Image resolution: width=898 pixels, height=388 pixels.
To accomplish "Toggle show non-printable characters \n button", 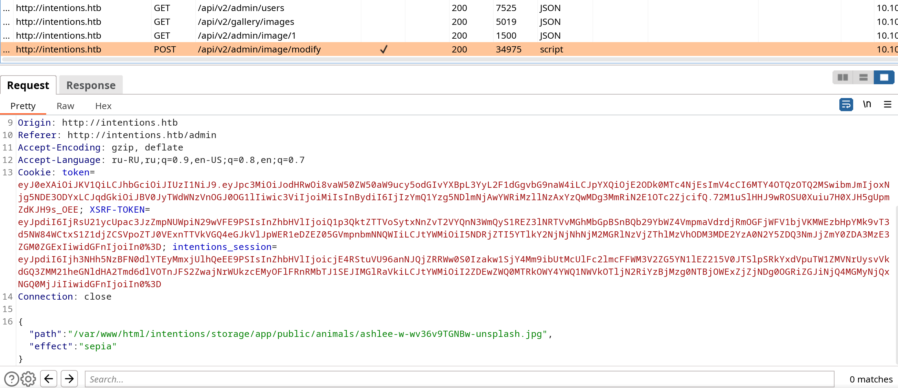I will tap(867, 104).
